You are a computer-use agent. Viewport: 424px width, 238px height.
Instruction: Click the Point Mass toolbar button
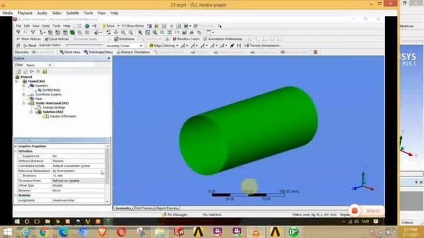coord(70,52)
